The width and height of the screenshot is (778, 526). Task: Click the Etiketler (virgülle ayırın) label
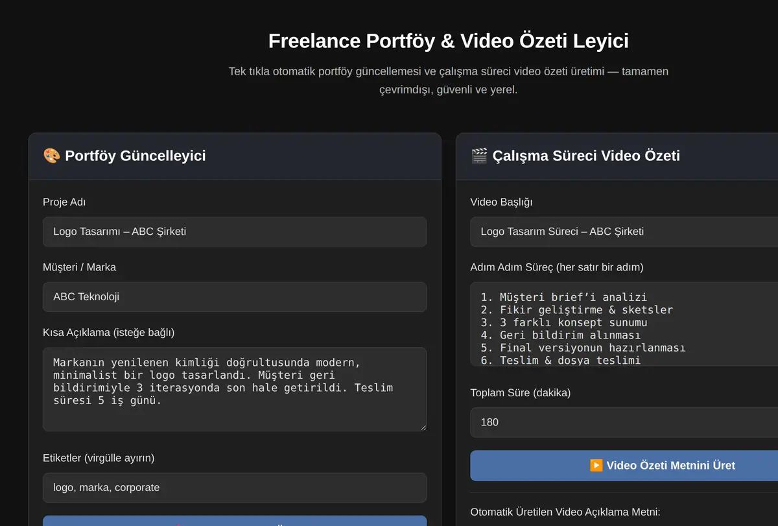coord(99,458)
